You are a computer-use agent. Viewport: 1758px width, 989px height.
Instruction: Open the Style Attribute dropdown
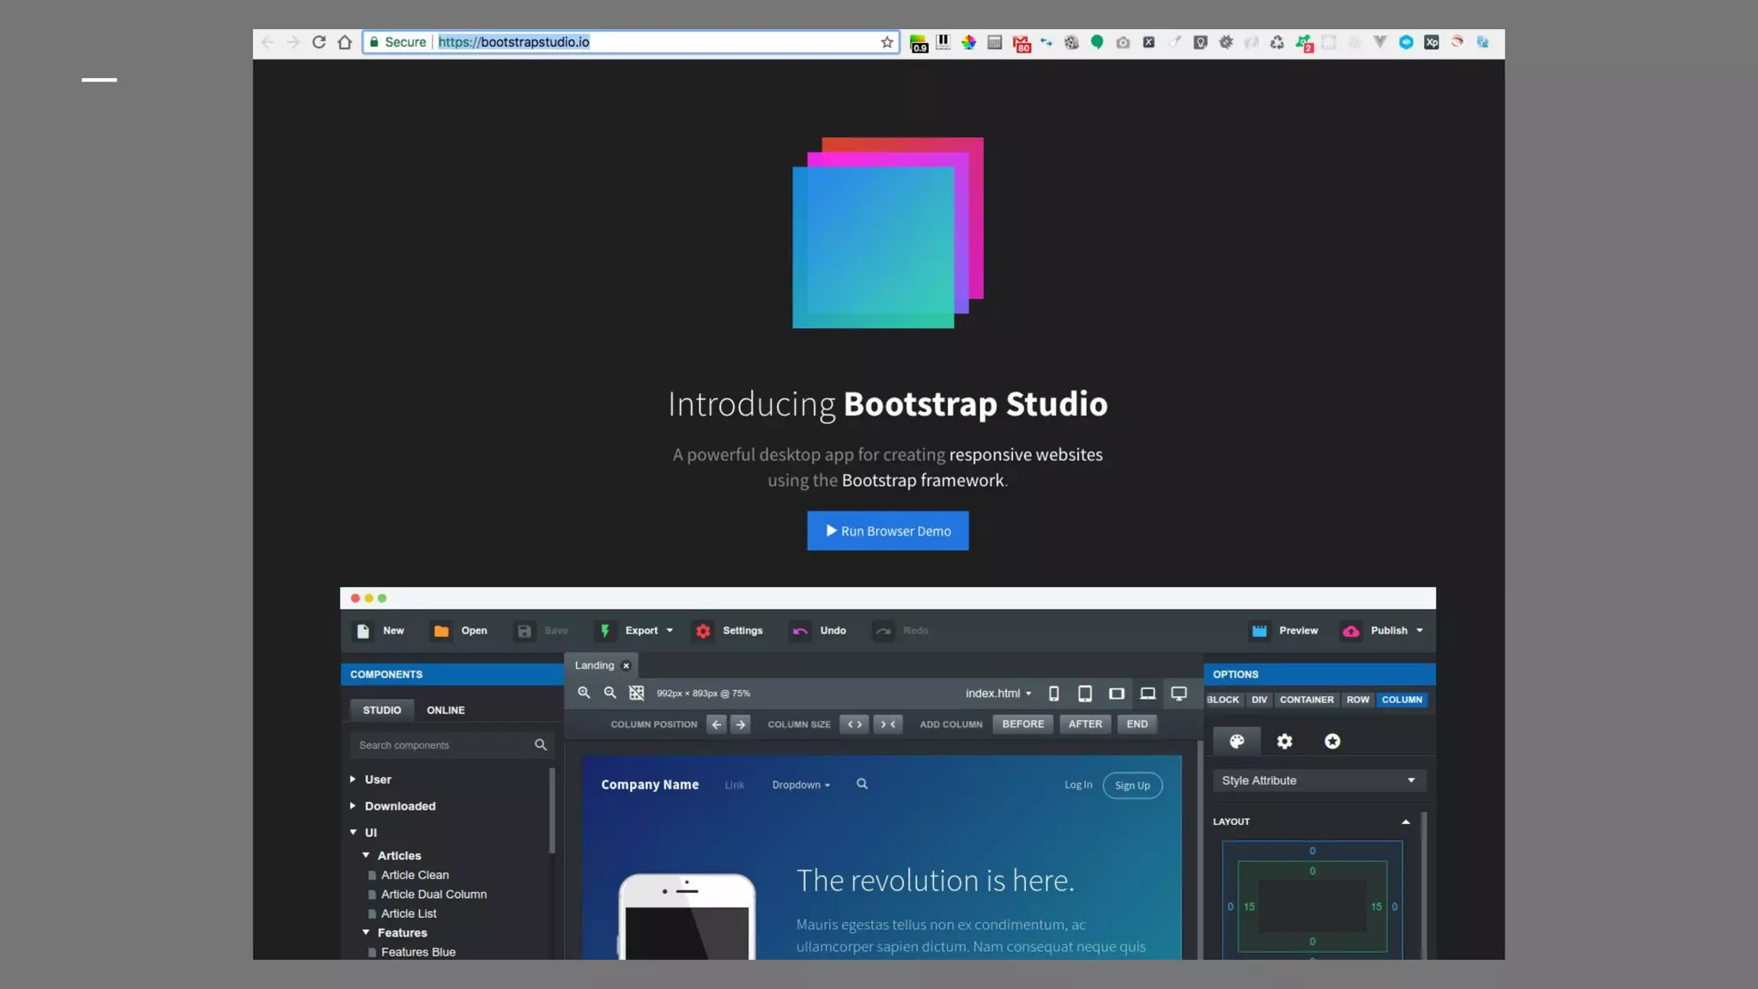coord(1319,780)
